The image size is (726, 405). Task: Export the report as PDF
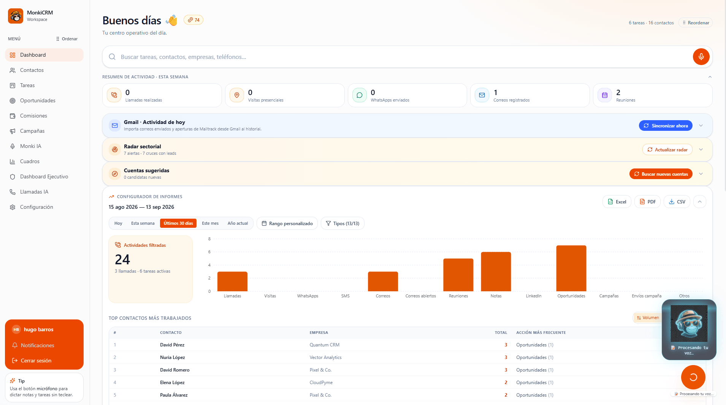[x=648, y=202]
